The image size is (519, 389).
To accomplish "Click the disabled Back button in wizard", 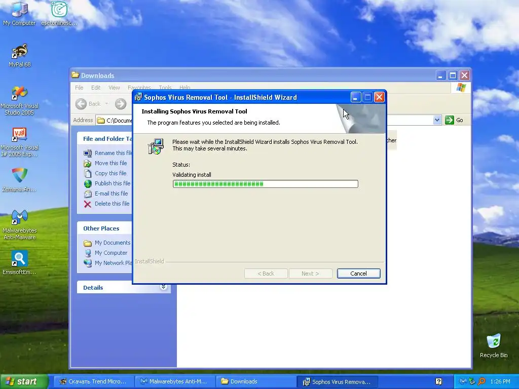I will pyautogui.click(x=266, y=274).
